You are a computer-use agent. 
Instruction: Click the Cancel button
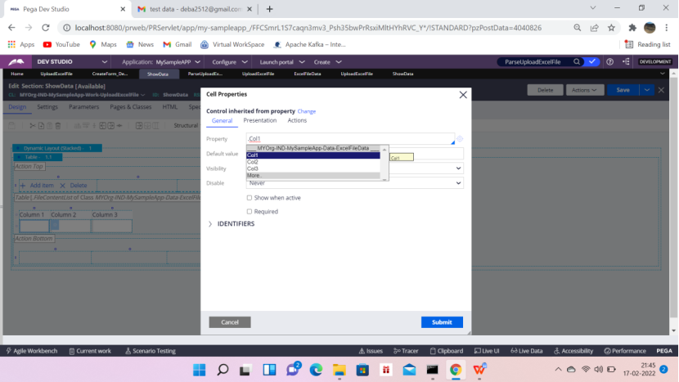[x=230, y=322]
